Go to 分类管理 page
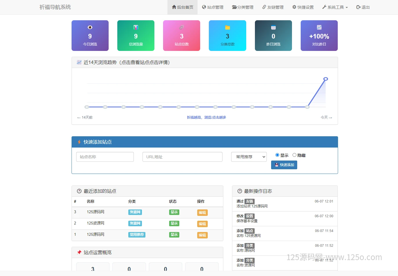This screenshot has width=398, height=276. click(x=243, y=7)
